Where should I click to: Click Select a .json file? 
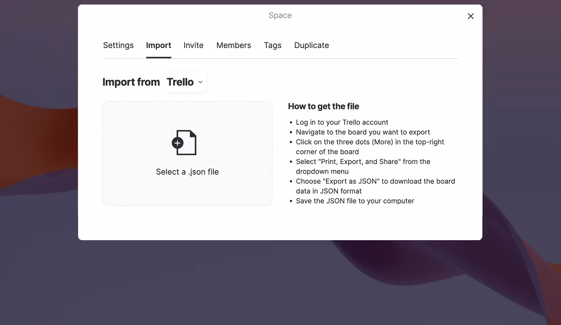click(187, 172)
